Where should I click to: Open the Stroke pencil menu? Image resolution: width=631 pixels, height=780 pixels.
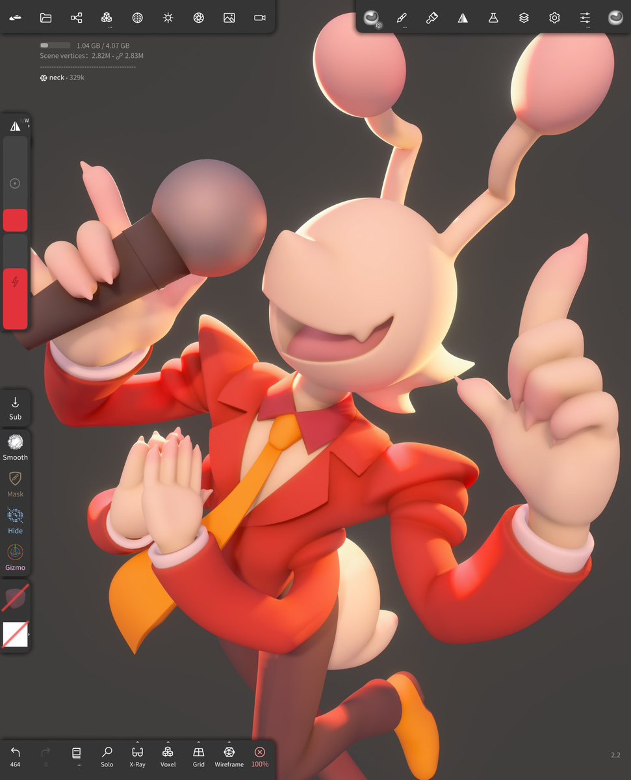click(x=402, y=18)
